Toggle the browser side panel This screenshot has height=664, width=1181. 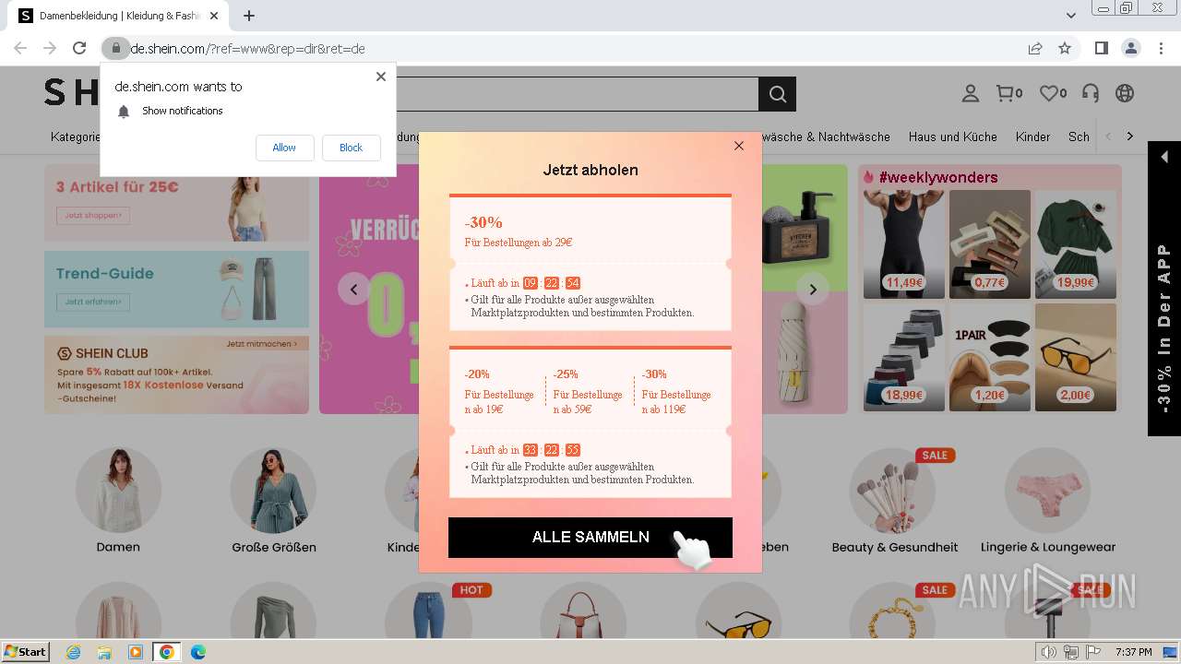point(1101,49)
